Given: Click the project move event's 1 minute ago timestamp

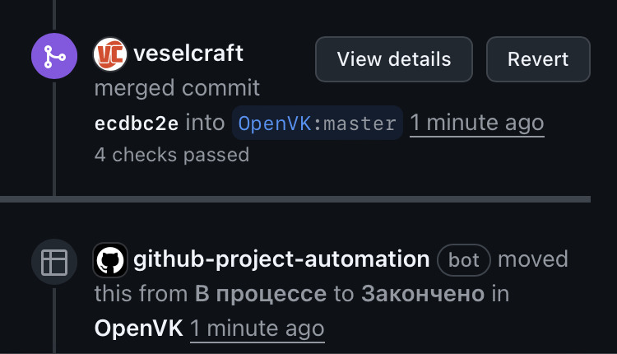Looking at the screenshot, I should click(257, 328).
